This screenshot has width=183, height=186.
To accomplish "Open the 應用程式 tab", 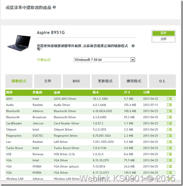I will click(x=134, y=81).
